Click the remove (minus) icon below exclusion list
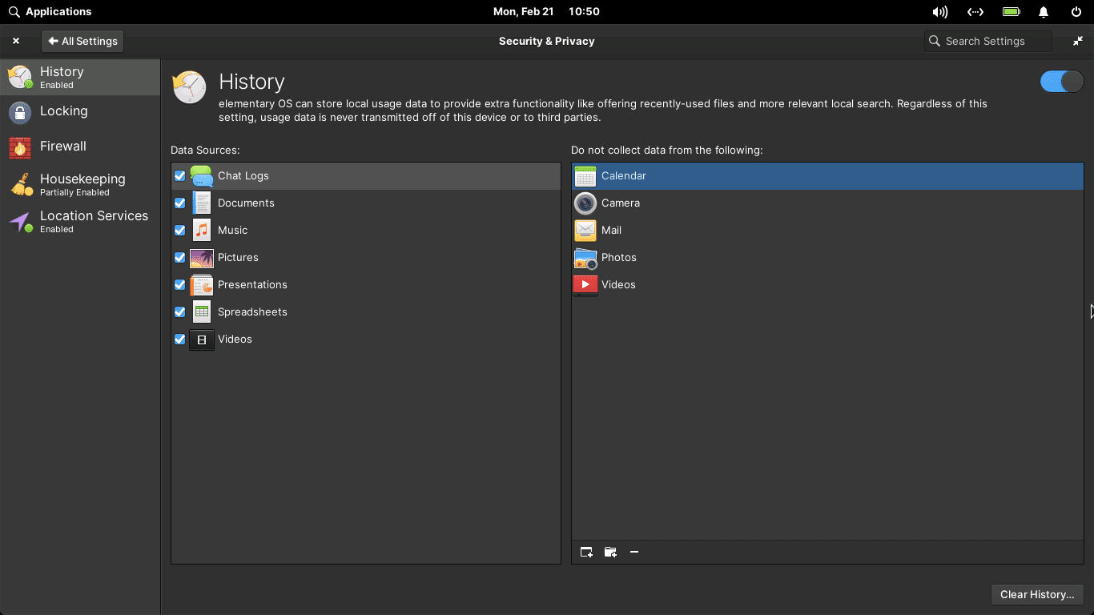Viewport: 1094px width, 615px height. point(634,552)
